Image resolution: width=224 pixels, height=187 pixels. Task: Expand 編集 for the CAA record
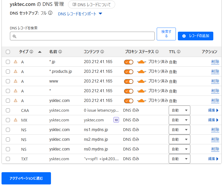click(213, 110)
